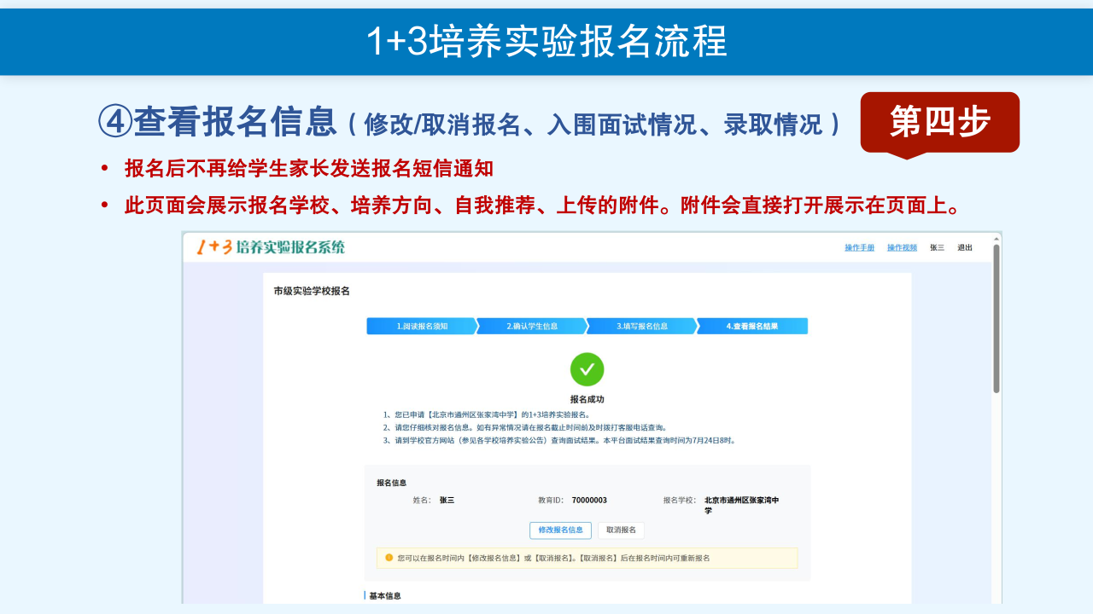
Task: Select step 3.填写报名信息
Action: pos(642,326)
